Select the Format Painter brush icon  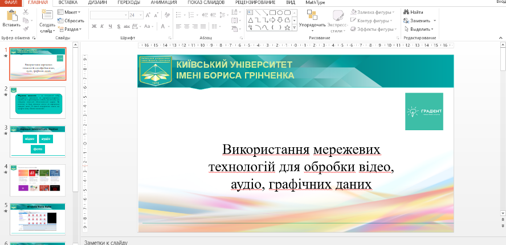point(26,27)
